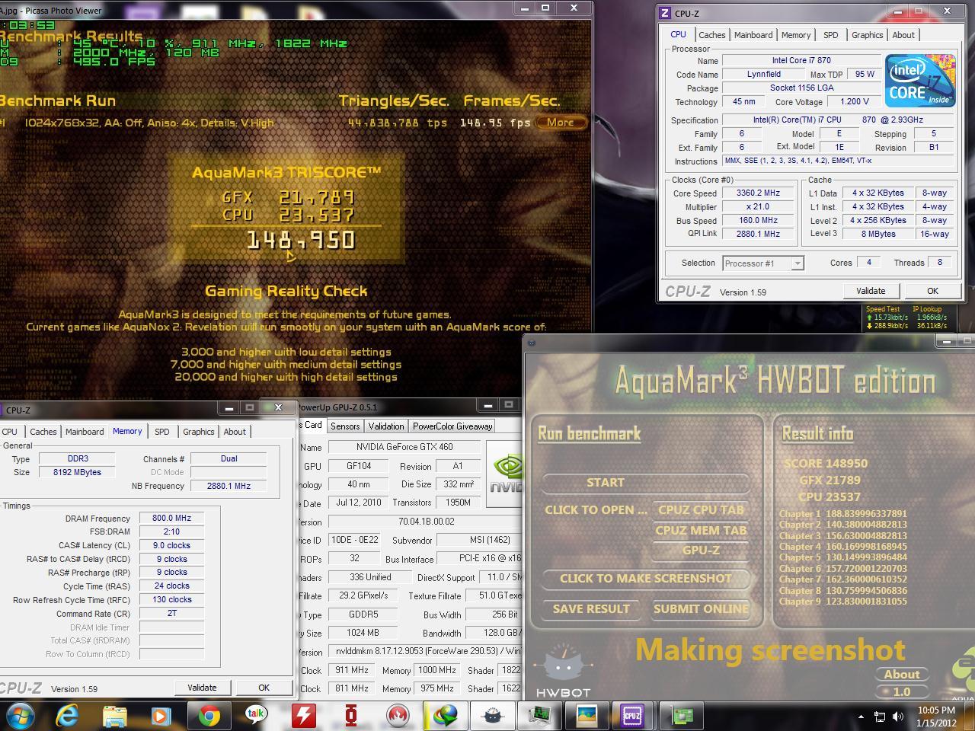Image resolution: width=975 pixels, height=731 pixels.
Task: Switch to the green GPU-Z card taskbar icon
Action: click(x=682, y=716)
